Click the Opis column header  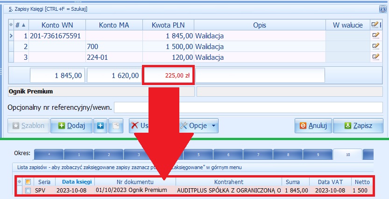pos(260,25)
